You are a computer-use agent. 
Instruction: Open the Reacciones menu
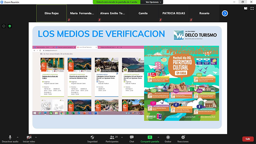[x=183, y=139]
